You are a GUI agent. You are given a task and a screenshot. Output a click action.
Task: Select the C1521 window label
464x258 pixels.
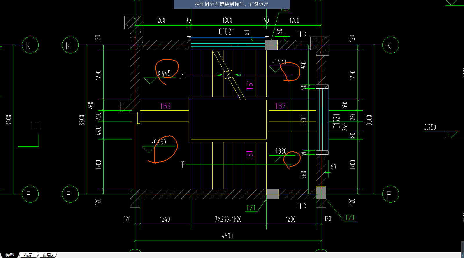point(336,121)
